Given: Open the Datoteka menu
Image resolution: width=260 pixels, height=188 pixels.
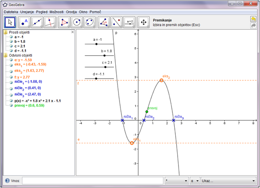Looking at the screenshot, I should (x=11, y=12).
